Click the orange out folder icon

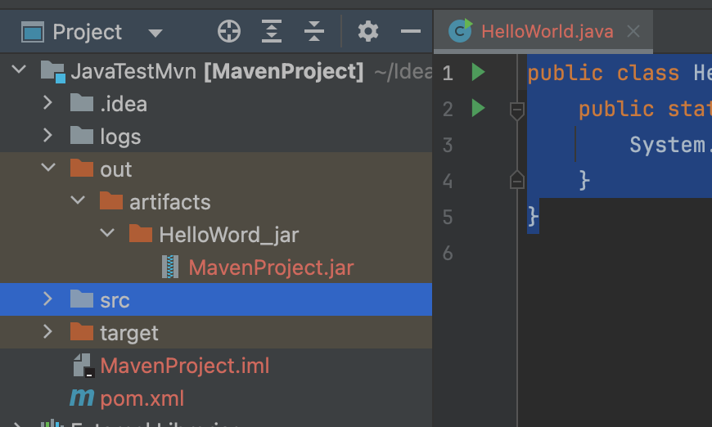[x=82, y=168]
